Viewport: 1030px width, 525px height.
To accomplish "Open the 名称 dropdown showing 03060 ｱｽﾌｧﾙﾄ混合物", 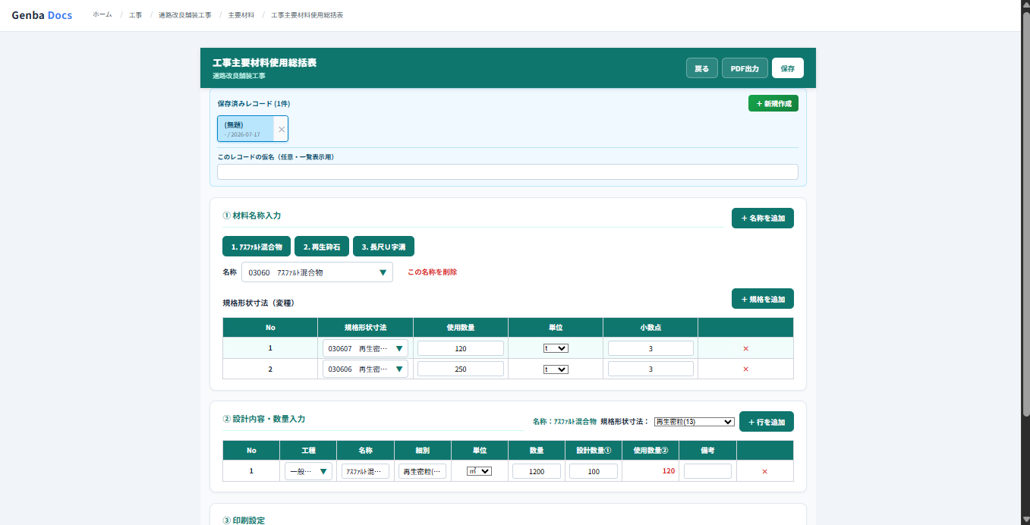I will [317, 272].
